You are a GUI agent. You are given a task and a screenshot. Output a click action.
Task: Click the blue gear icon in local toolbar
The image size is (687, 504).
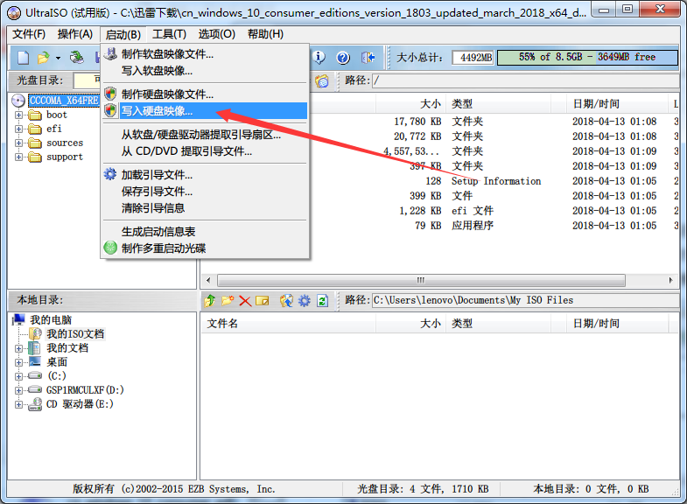click(x=304, y=300)
